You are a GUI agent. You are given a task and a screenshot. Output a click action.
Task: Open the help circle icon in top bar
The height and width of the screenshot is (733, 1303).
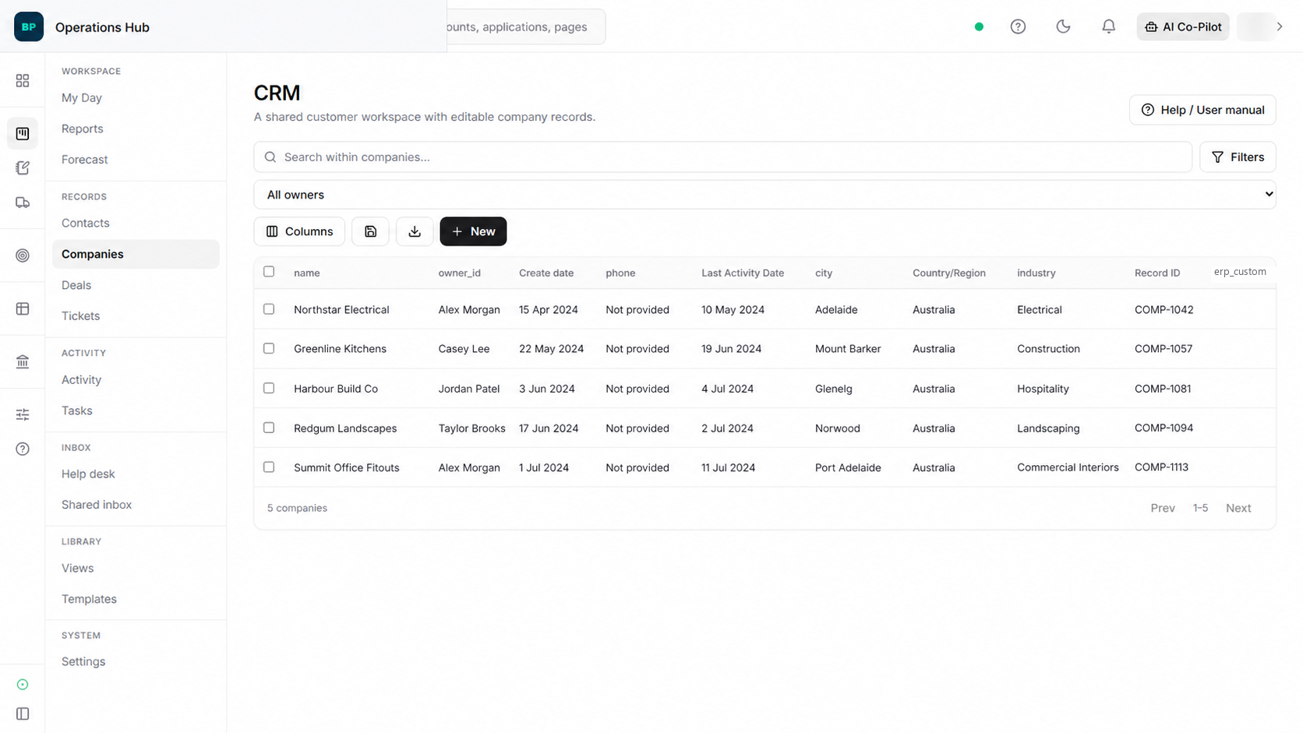click(x=1018, y=26)
